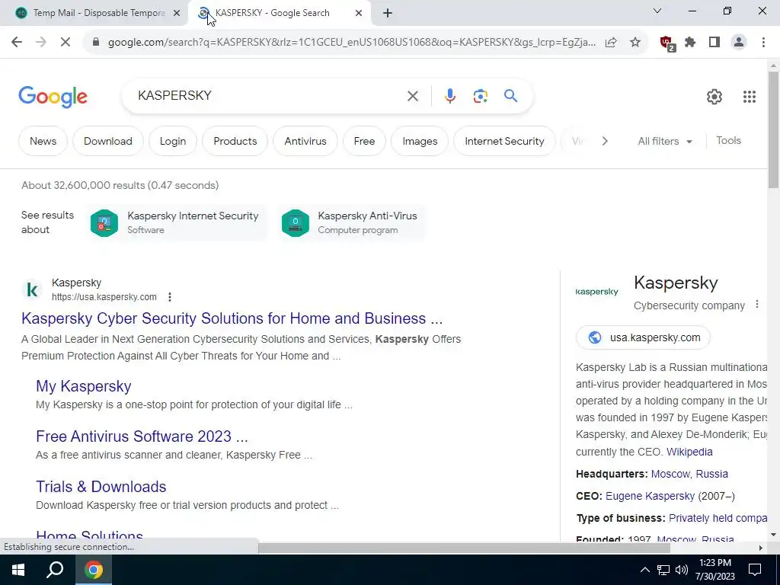This screenshot has width=780, height=585.
Task: Open the Windows notification center
Action: pos(755,570)
